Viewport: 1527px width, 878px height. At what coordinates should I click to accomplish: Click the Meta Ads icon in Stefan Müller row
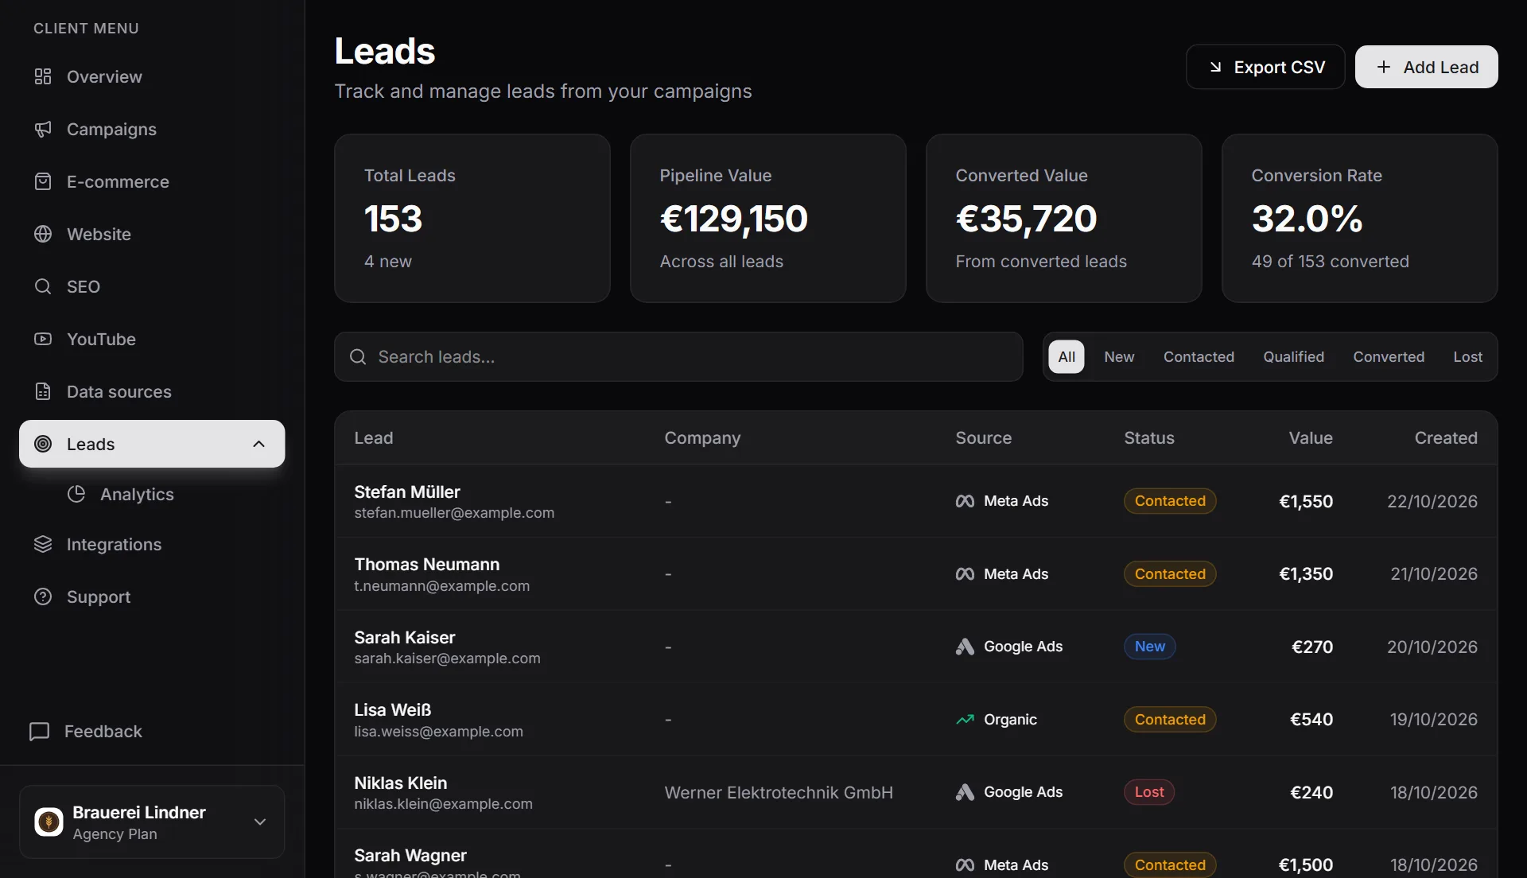(x=965, y=501)
